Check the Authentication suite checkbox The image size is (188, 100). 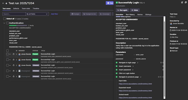[x=7, y=23]
